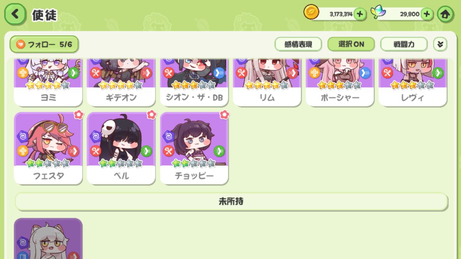Toggle the 選択 ON button

click(x=351, y=44)
